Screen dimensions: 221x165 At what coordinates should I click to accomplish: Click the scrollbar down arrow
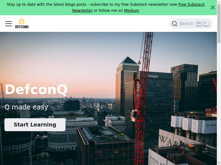pyautogui.click(x=219, y=163)
